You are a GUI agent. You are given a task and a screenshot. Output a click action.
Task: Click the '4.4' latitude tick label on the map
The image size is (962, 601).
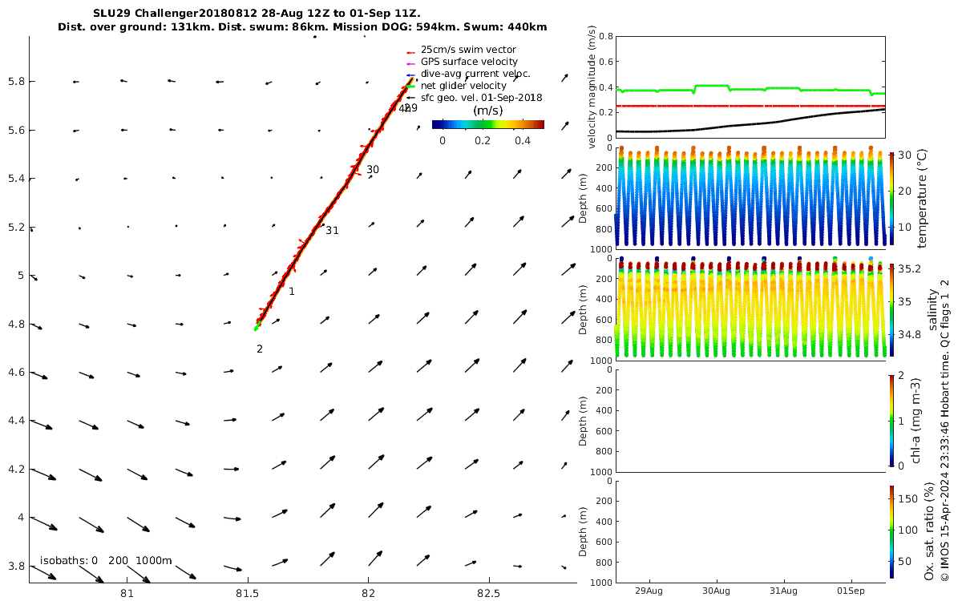point(16,421)
